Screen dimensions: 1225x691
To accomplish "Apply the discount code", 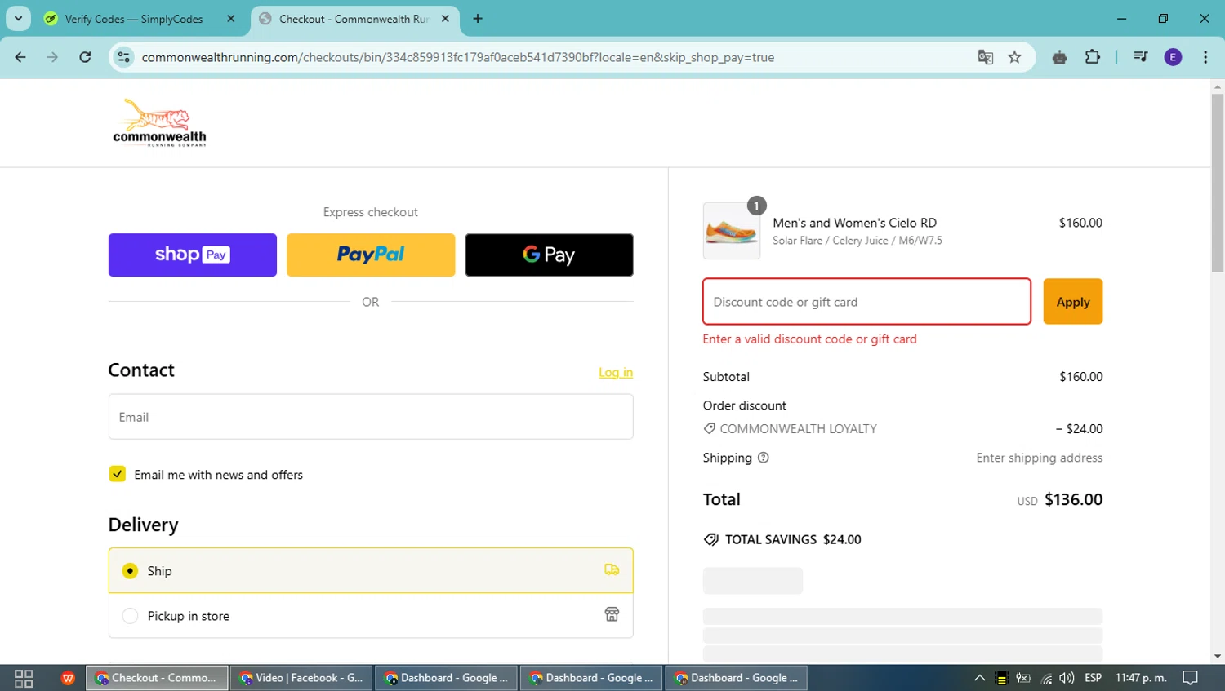I will 1073,302.
